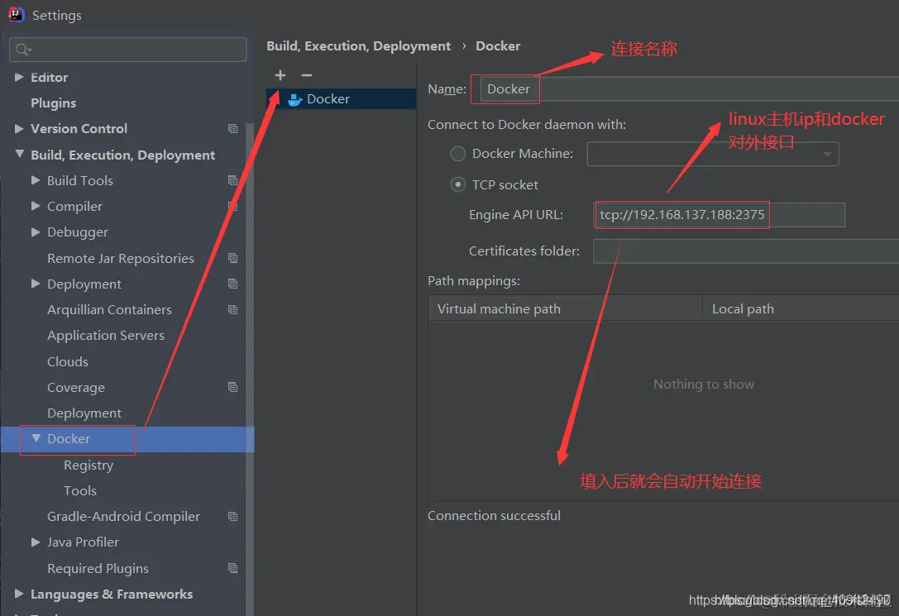Image resolution: width=899 pixels, height=616 pixels.
Task: Click the project-level icon beside Required Plugins
Action: tap(232, 568)
